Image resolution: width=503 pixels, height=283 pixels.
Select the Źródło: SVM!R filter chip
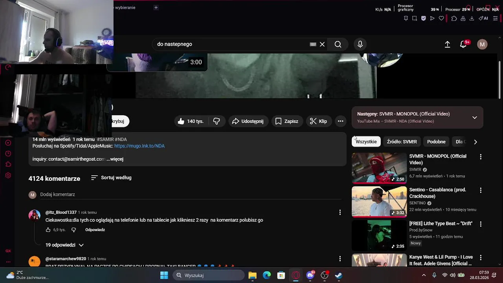point(402,141)
